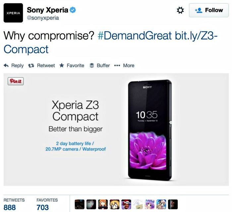This screenshot has height=212, width=232.
Task: Click the verified badge icon
Action: 73,10
